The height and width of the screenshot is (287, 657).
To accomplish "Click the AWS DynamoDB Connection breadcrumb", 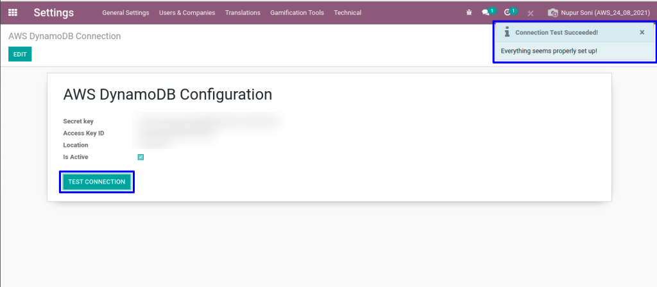I will click(65, 36).
